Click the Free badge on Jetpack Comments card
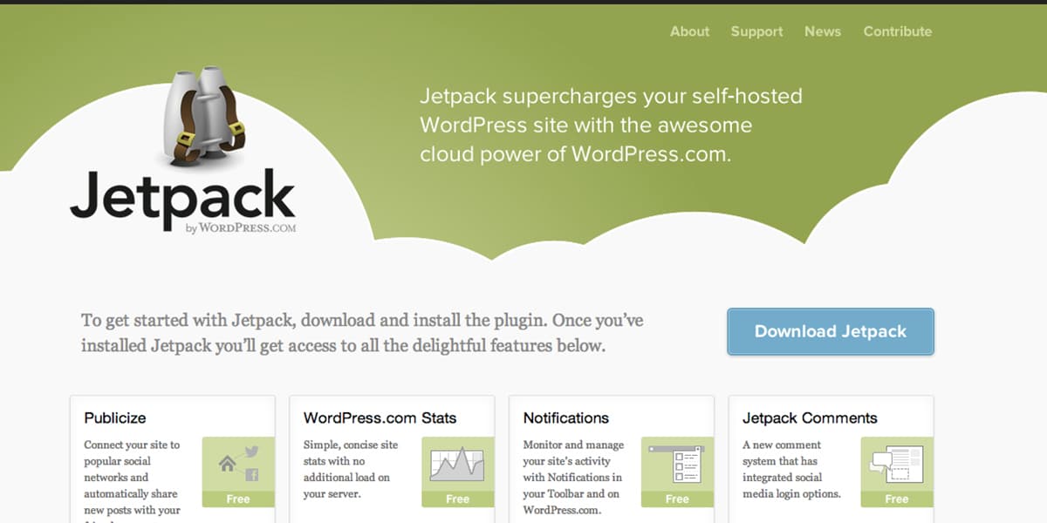The height and width of the screenshot is (523, 1047). click(x=897, y=499)
